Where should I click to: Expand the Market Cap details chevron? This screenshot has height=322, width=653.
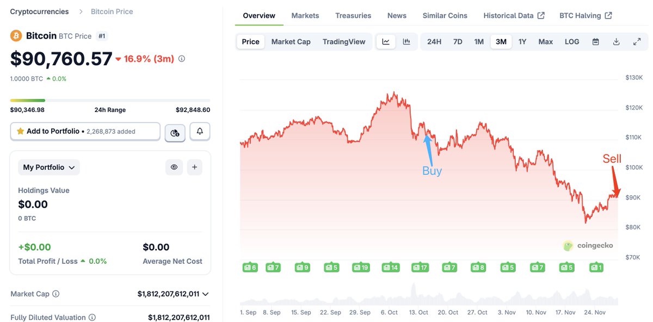click(205, 294)
